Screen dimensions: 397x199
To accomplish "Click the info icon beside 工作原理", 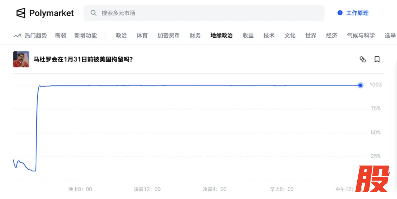I will coord(340,13).
